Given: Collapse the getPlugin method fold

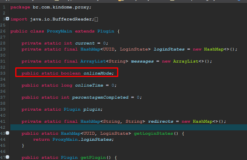Looking at the screenshot, I should [7, 157].
